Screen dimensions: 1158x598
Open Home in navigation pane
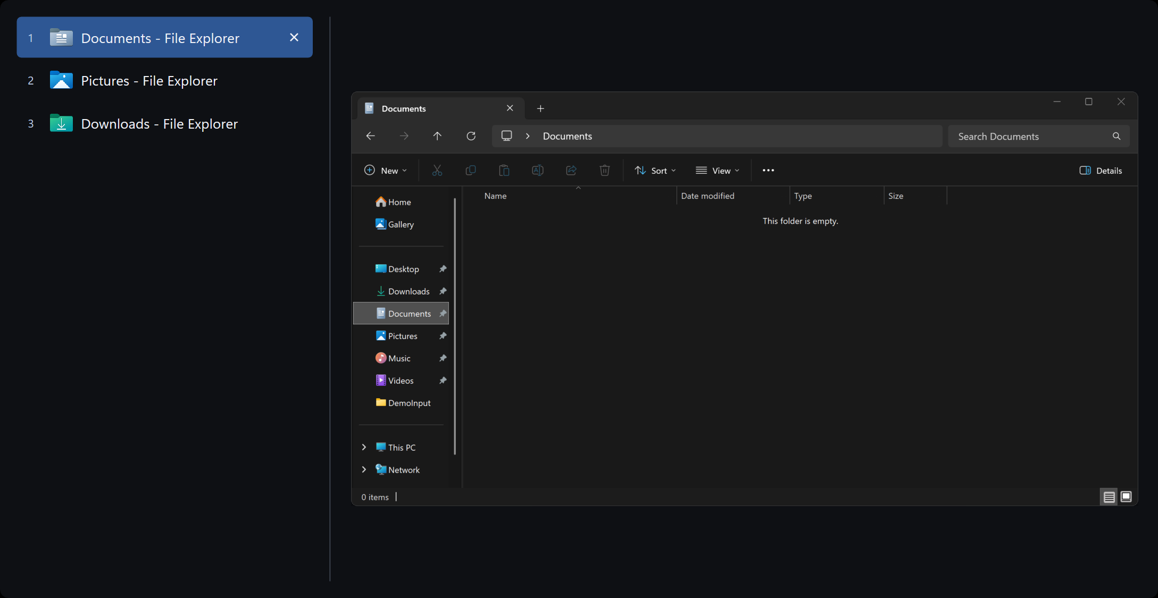[401, 202]
